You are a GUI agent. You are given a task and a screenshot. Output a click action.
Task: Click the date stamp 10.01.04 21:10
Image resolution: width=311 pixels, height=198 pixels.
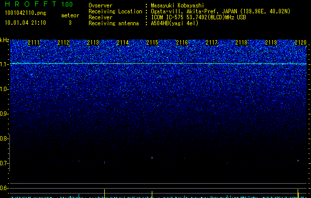(25, 23)
